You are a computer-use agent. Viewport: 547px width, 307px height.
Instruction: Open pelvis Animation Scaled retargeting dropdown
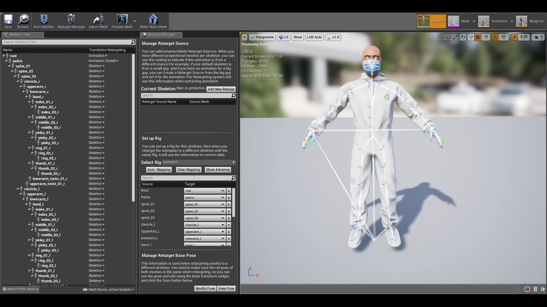103,61
